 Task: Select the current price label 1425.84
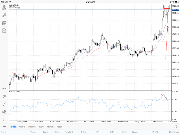click(x=175, y=10)
